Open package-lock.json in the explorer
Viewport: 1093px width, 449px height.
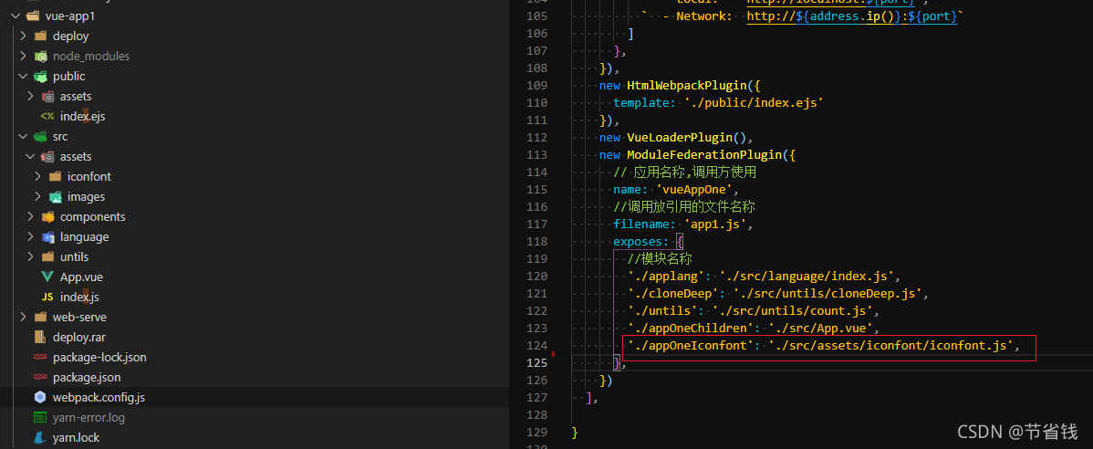99,358
